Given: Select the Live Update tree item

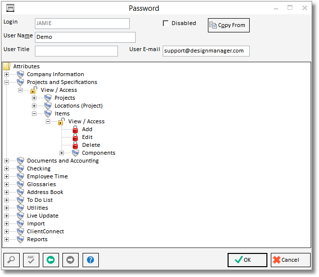Looking at the screenshot, I should [x=43, y=216].
